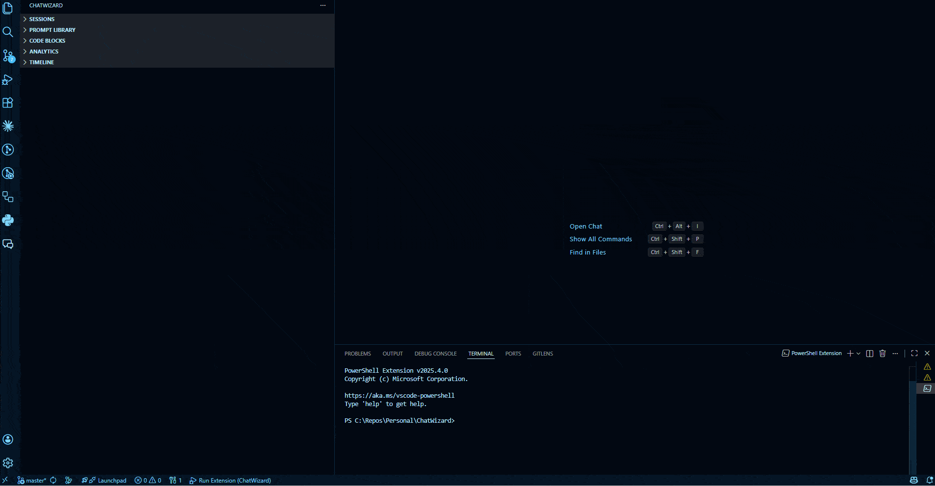
Task: Click the Copilot status icon
Action: pyautogui.click(x=914, y=481)
